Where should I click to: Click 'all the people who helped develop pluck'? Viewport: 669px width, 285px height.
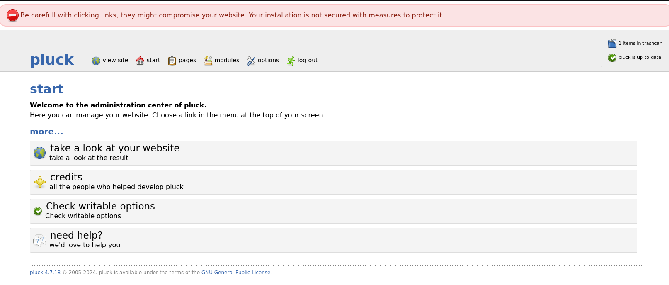[116, 187]
